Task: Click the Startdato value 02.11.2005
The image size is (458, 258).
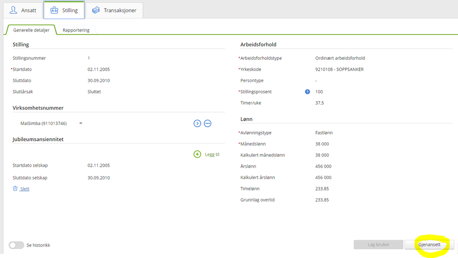Action: [99, 69]
